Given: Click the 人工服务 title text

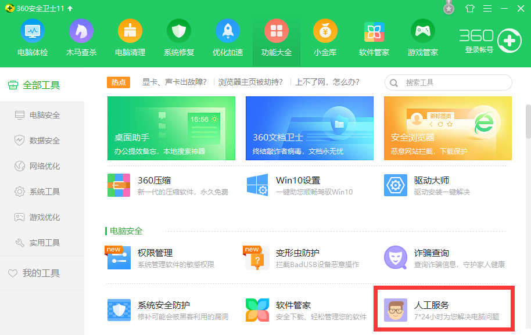Looking at the screenshot, I should click(432, 305).
